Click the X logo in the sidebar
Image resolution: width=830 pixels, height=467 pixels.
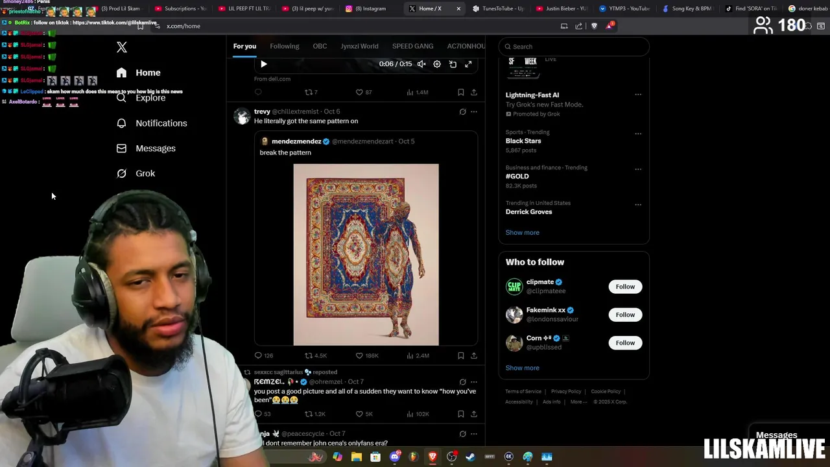pyautogui.click(x=122, y=47)
